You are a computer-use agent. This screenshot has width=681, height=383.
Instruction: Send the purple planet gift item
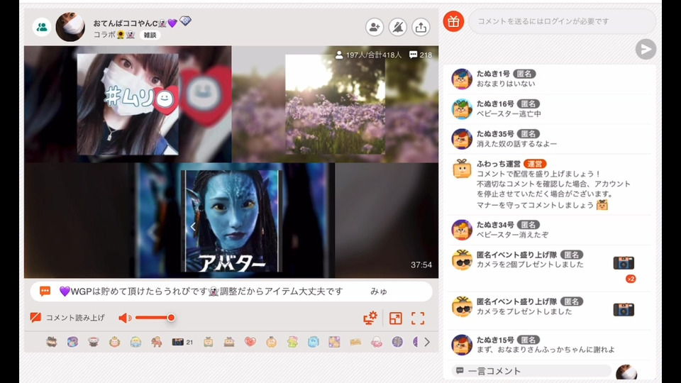click(x=397, y=342)
